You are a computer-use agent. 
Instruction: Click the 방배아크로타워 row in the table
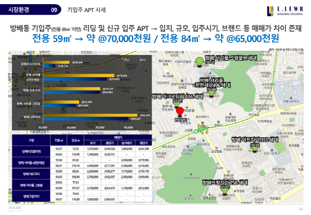tap(29, 151)
